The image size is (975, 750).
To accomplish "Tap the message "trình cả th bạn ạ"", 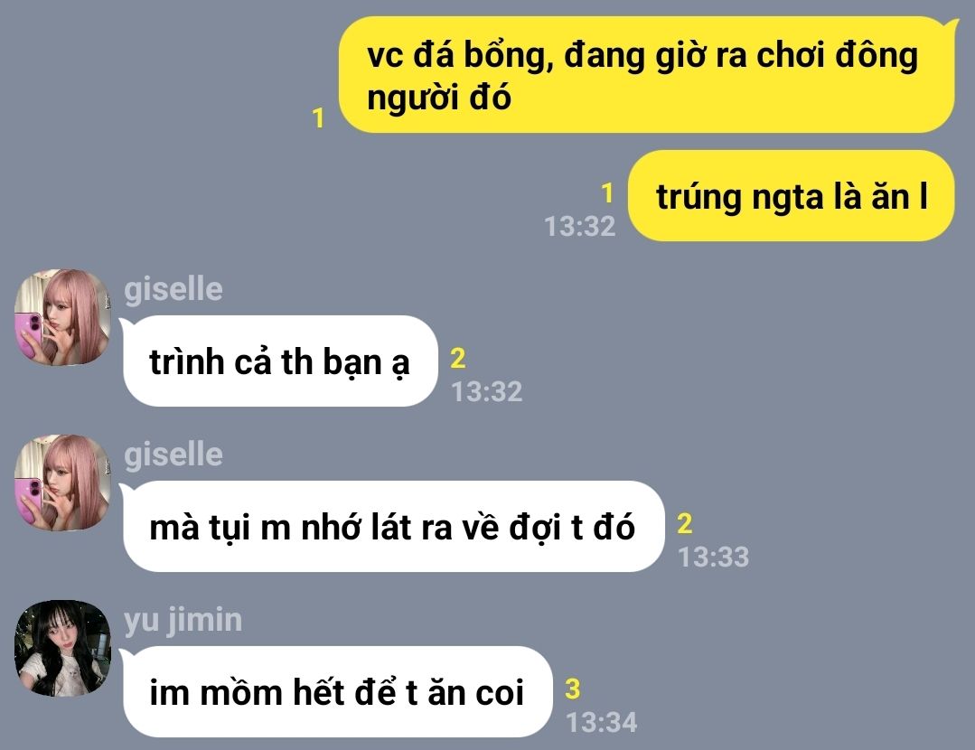I will 280,361.
